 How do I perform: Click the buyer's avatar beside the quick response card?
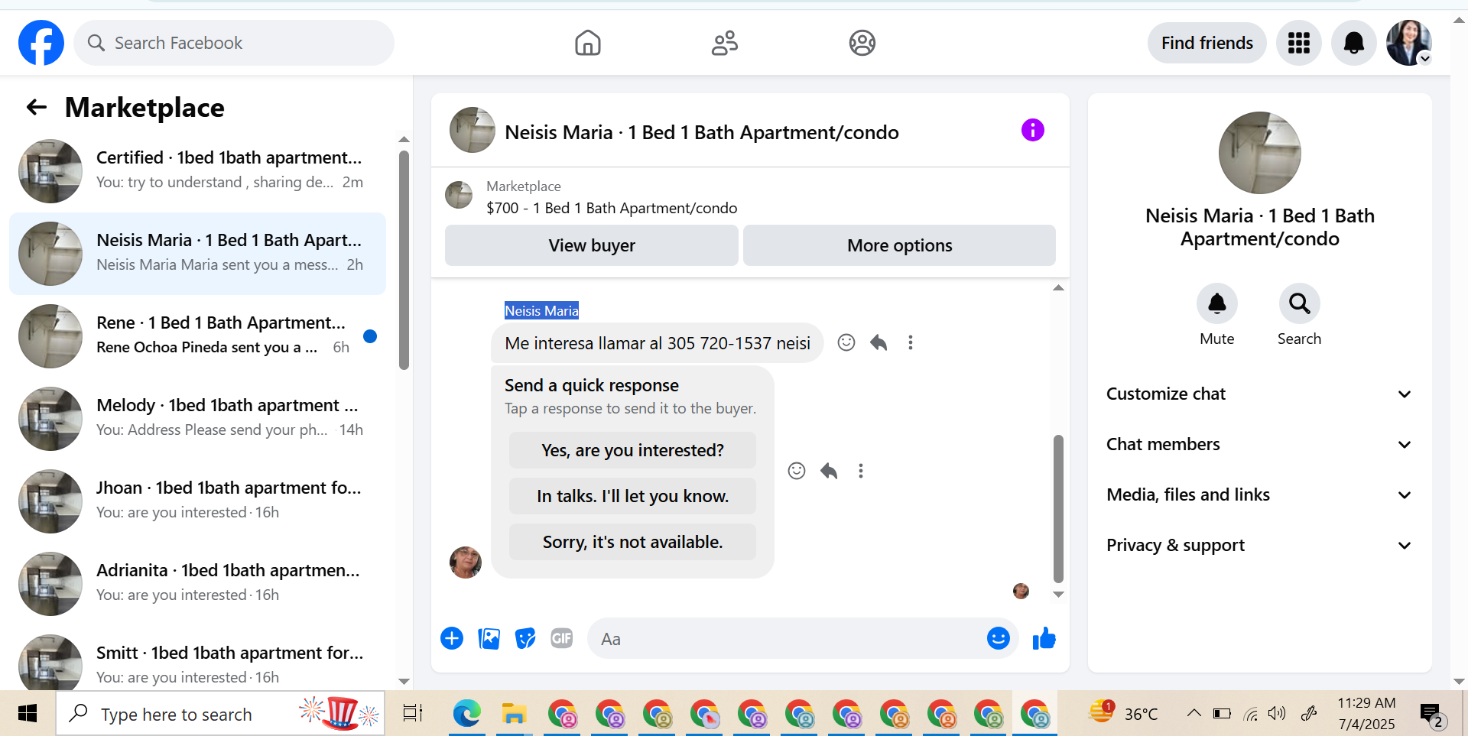coord(466,563)
